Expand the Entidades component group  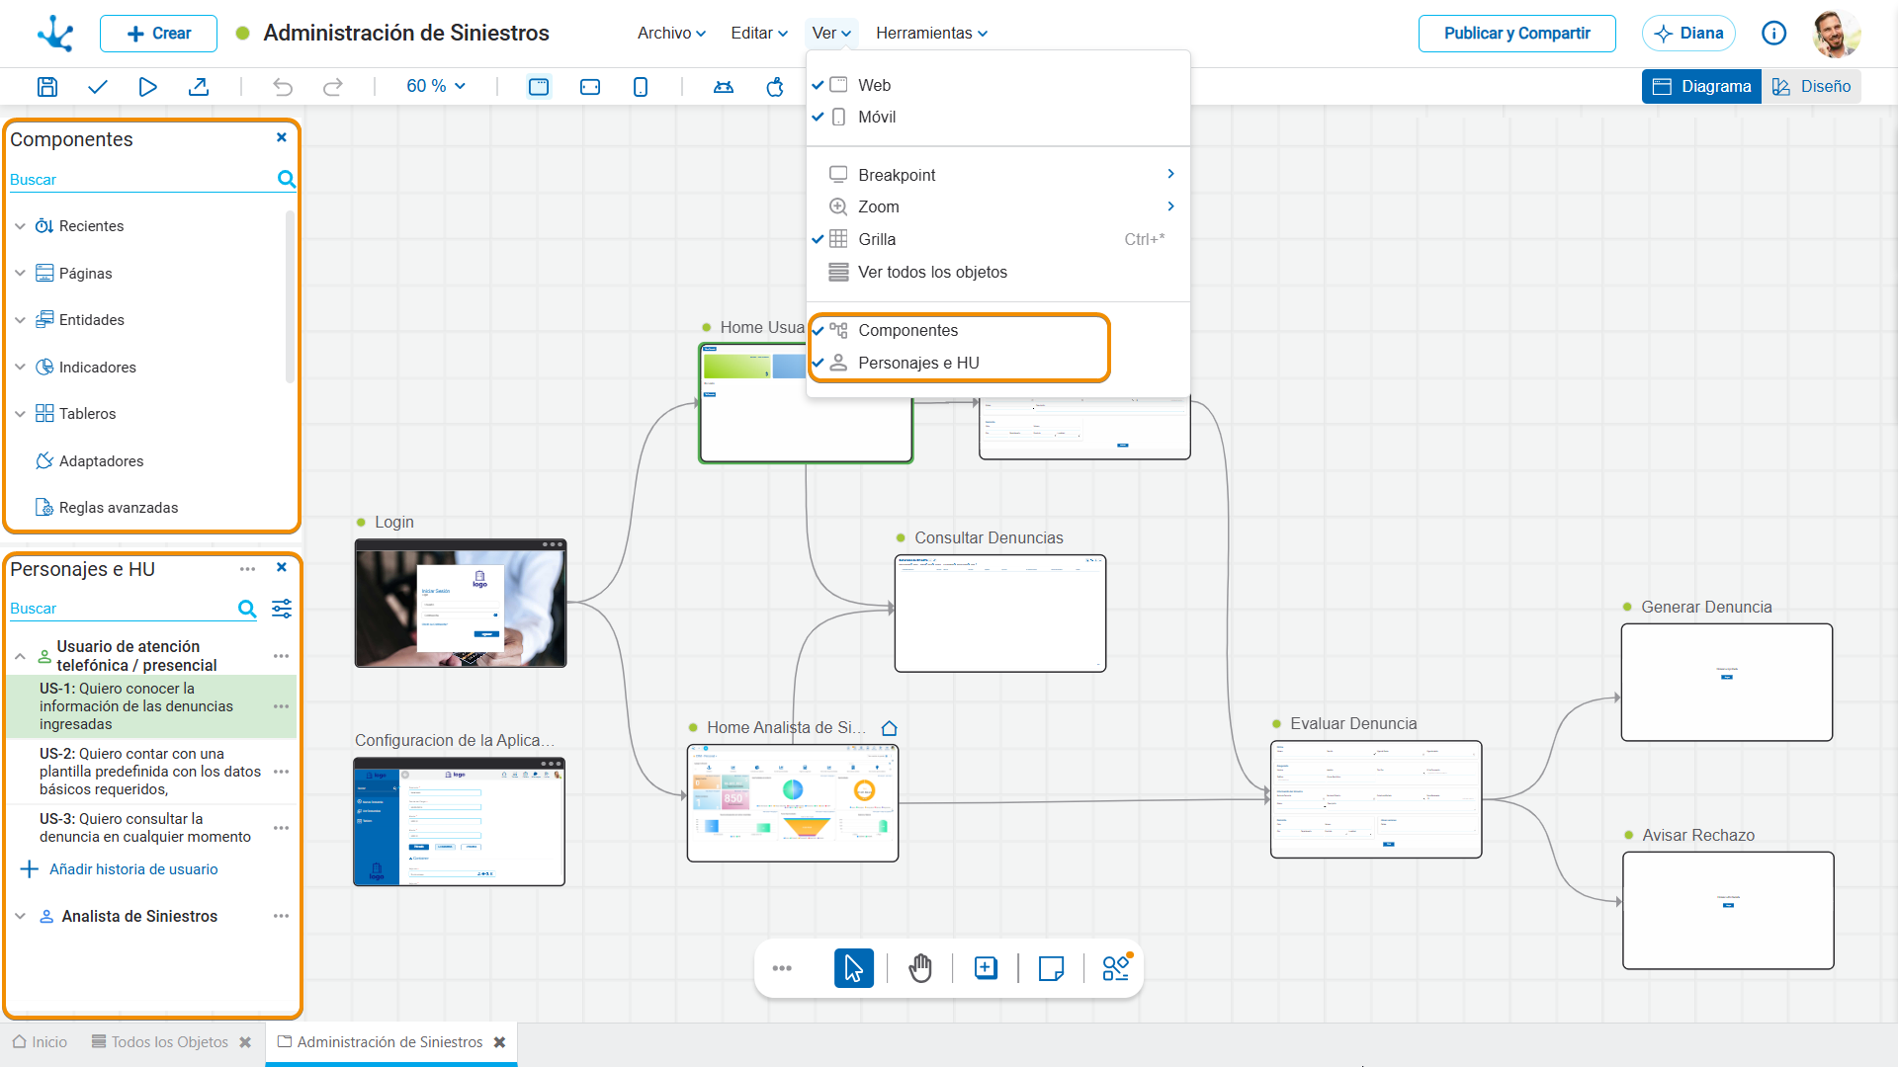tap(20, 320)
